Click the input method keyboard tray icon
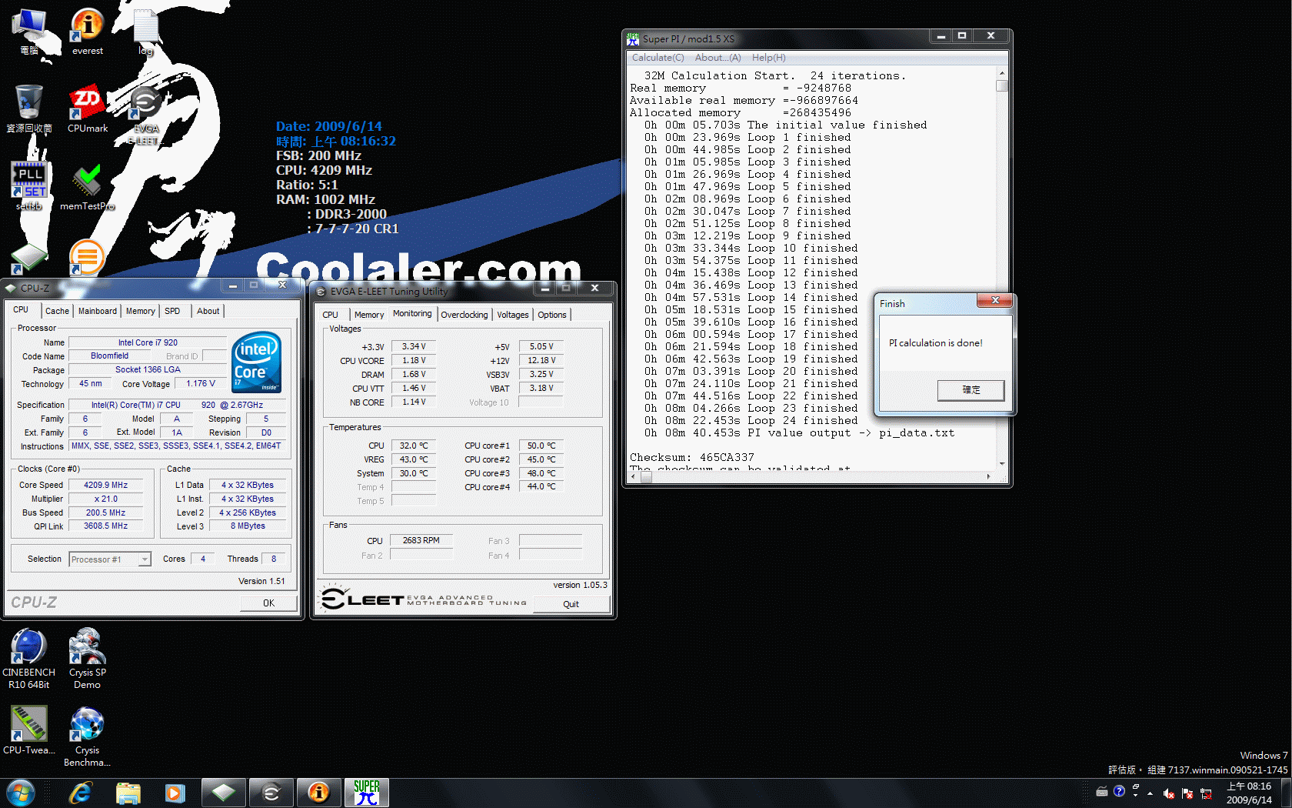The height and width of the screenshot is (808, 1292). pyautogui.click(x=1101, y=791)
